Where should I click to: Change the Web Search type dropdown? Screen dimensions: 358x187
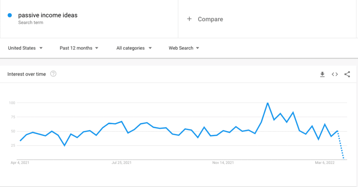[184, 48]
